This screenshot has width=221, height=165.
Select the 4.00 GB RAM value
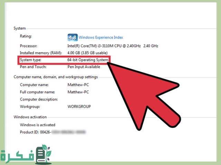[87, 53]
